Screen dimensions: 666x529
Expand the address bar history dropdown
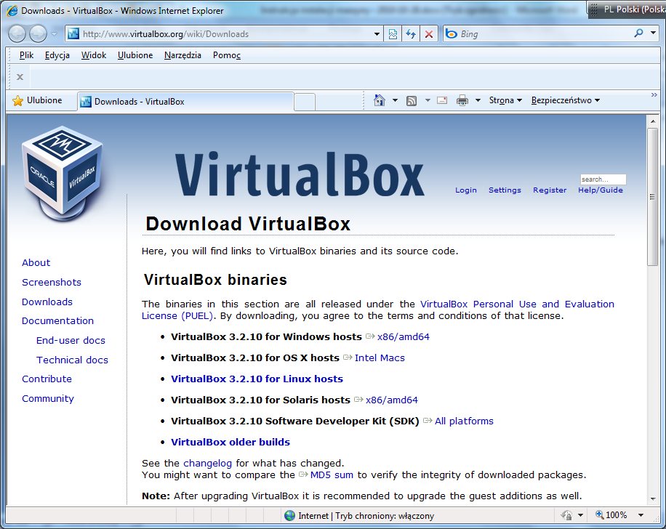(x=377, y=34)
